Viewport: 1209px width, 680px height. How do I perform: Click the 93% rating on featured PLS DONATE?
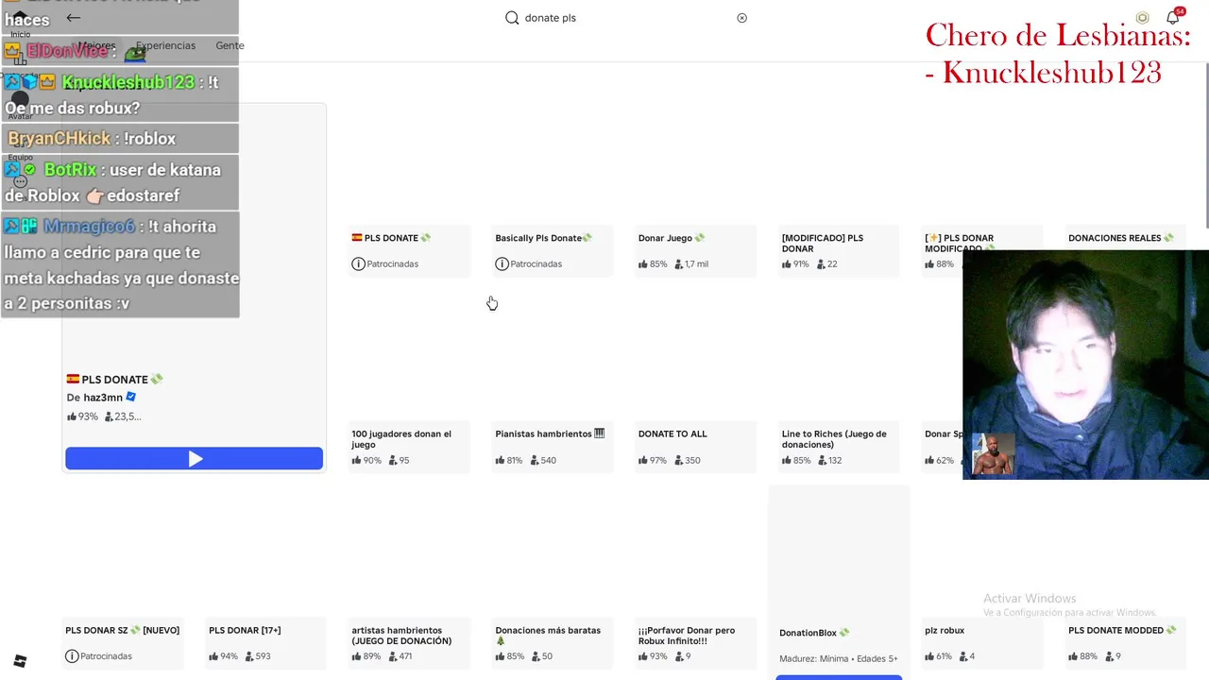tap(88, 416)
